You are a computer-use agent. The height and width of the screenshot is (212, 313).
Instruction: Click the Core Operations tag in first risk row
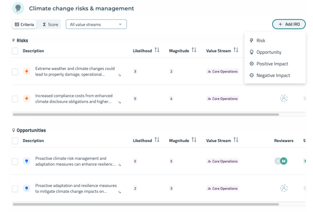222,72
